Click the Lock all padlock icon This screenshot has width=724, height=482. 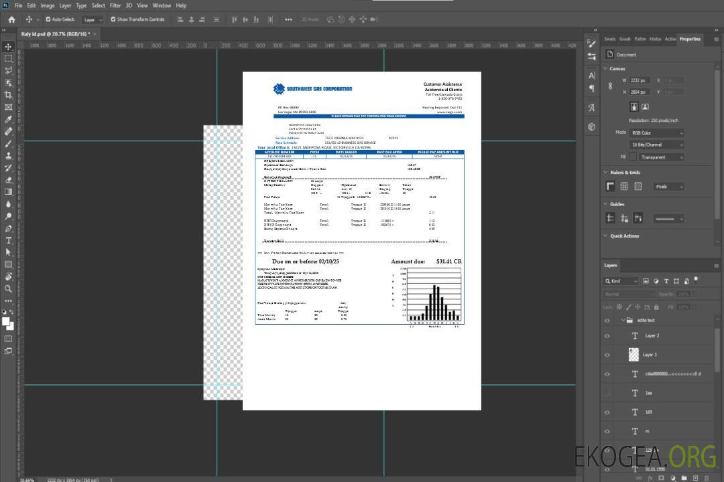pos(656,307)
